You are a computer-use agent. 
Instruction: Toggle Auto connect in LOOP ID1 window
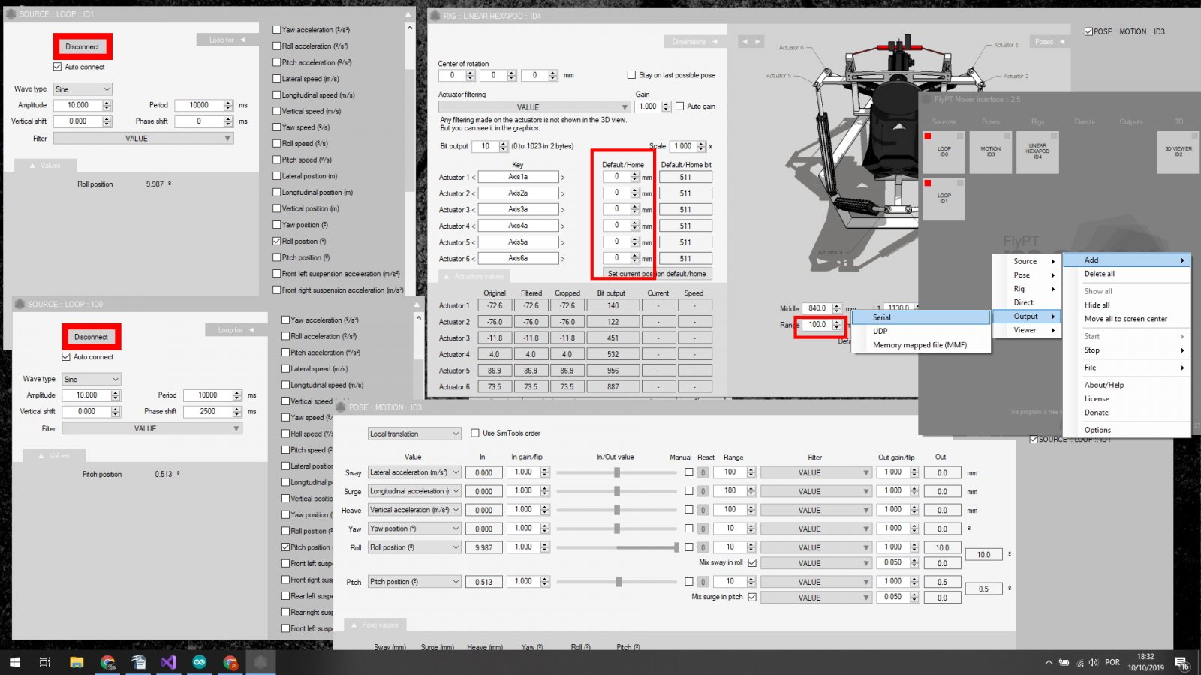click(57, 67)
